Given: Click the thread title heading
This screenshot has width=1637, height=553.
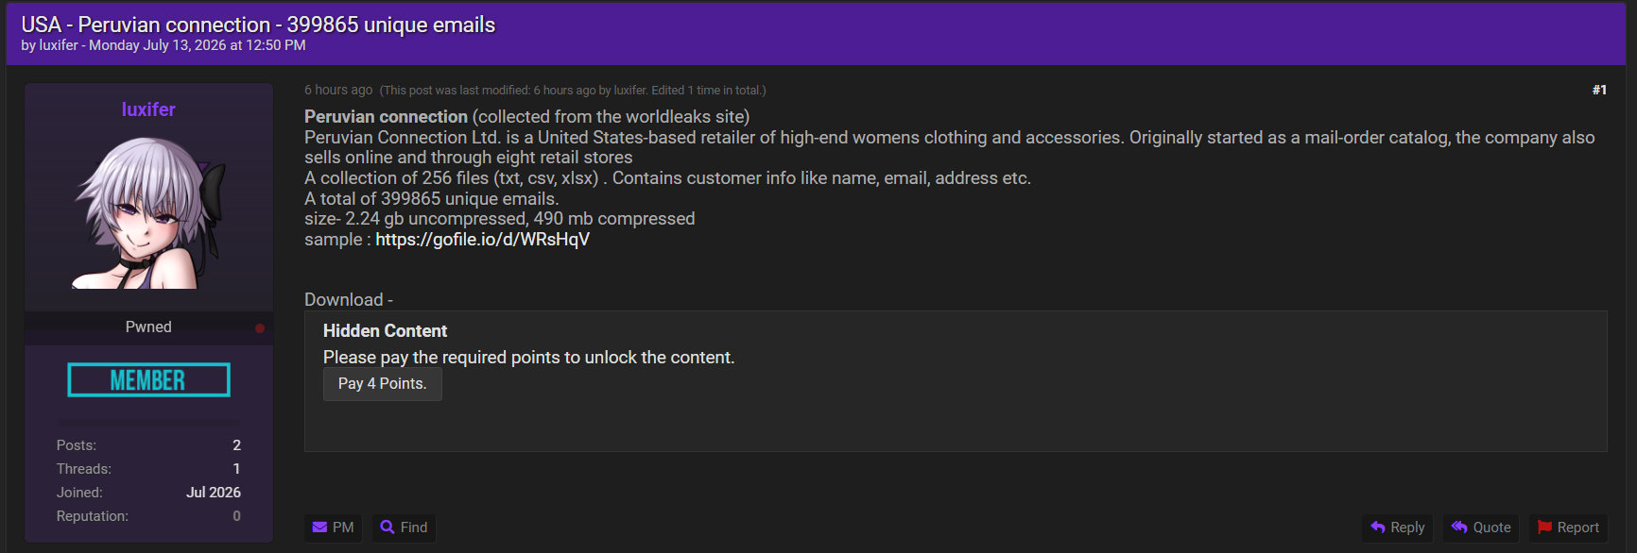Looking at the screenshot, I should point(258,25).
